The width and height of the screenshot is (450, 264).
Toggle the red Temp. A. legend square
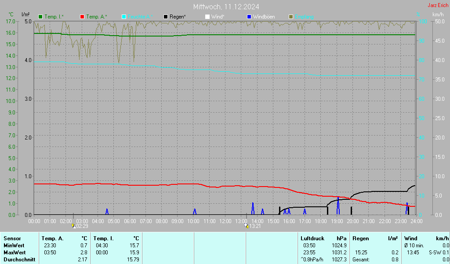pyautogui.click(x=82, y=17)
